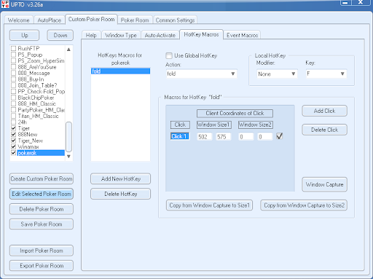Screen dimensions: 373x279
Task: Select 888_Buy-In in the list
Action: pos(31,79)
